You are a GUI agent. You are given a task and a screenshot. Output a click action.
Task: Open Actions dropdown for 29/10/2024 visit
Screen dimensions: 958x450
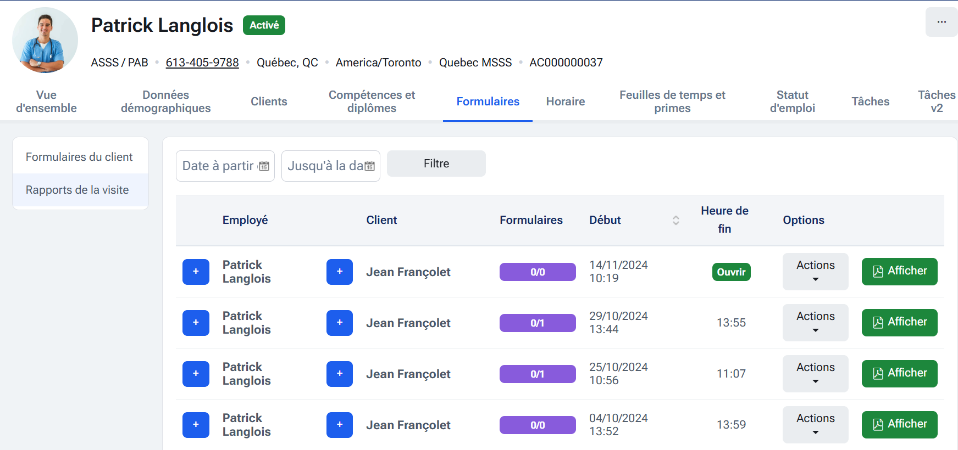click(x=815, y=323)
